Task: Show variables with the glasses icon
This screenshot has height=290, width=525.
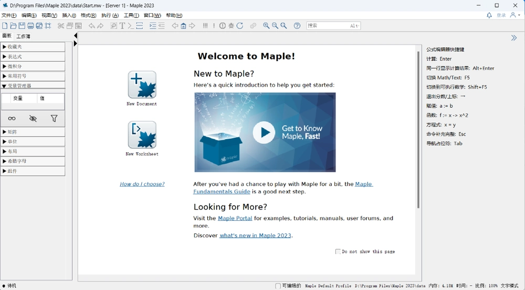Action: coord(12,118)
